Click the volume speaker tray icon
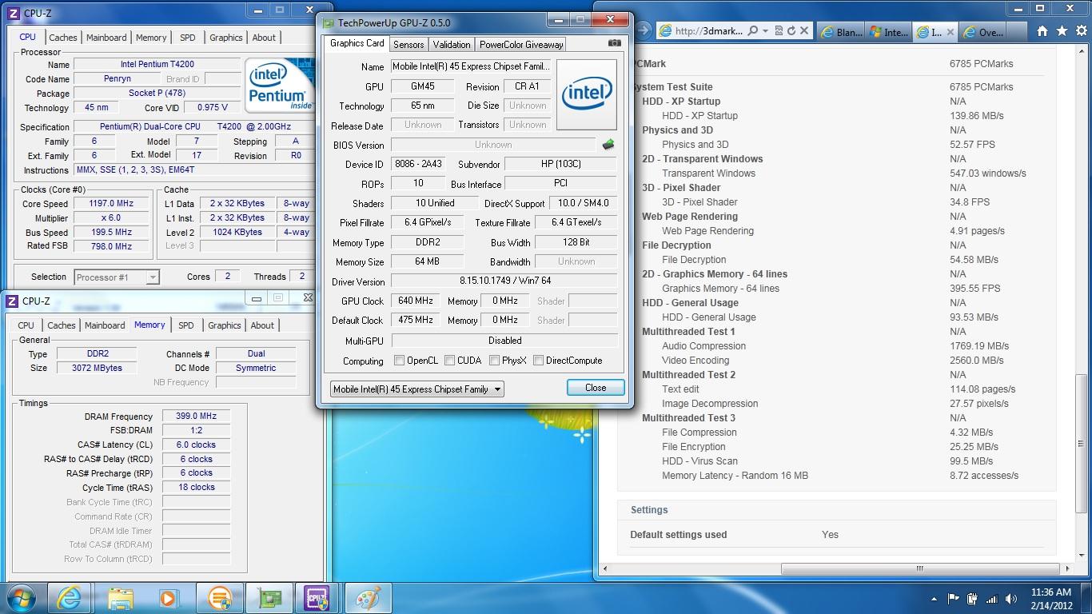This screenshot has height=614, width=1092. pyautogui.click(x=1011, y=599)
